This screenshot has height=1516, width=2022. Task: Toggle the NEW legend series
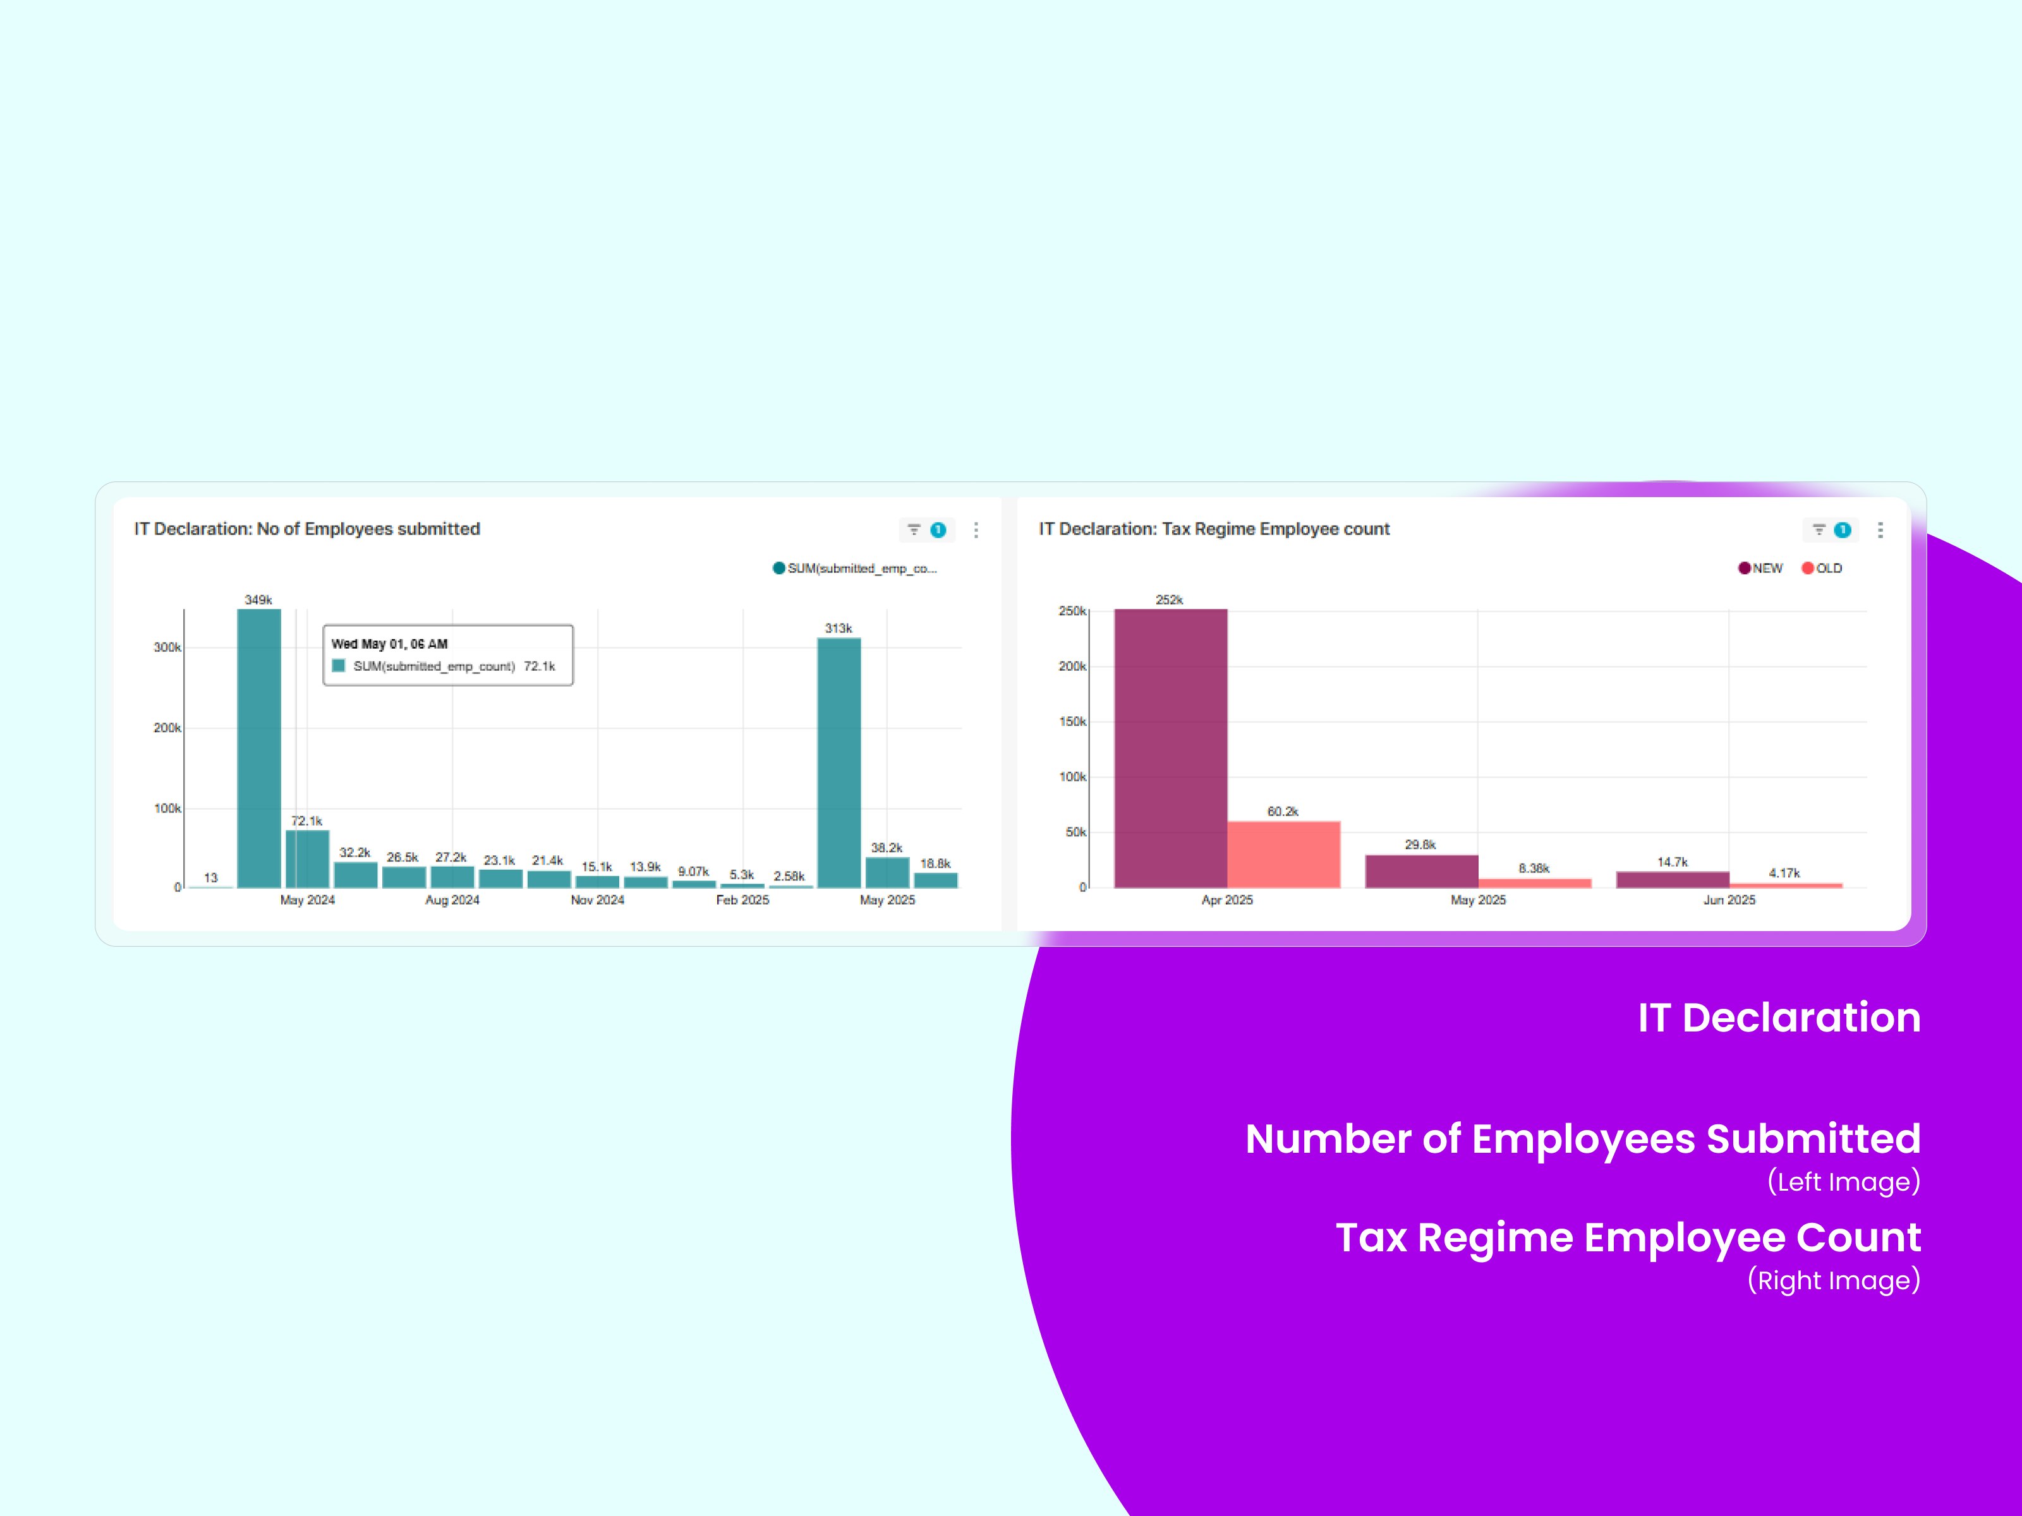coord(1760,568)
